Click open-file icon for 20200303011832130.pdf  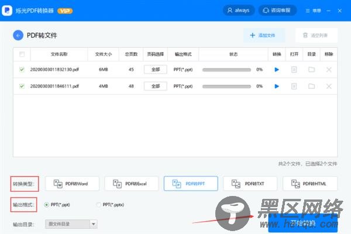[x=294, y=70]
